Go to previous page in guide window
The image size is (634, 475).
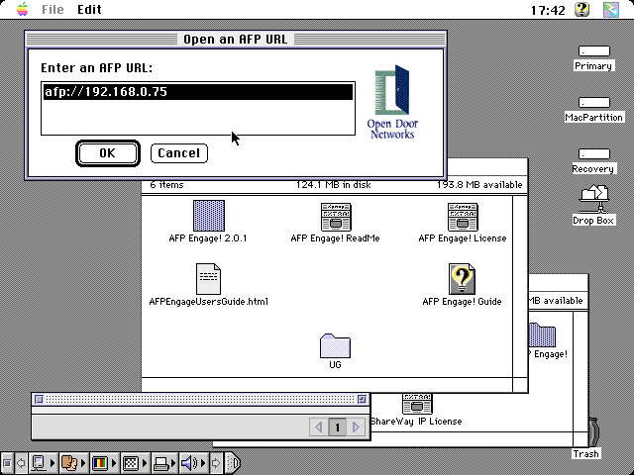coord(319,427)
